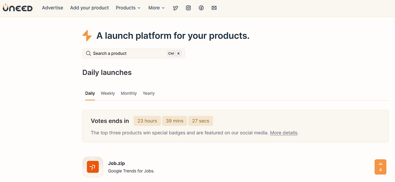Screen dimensions: 395x182
Task: Expand the More dropdown menu
Action: (x=156, y=8)
